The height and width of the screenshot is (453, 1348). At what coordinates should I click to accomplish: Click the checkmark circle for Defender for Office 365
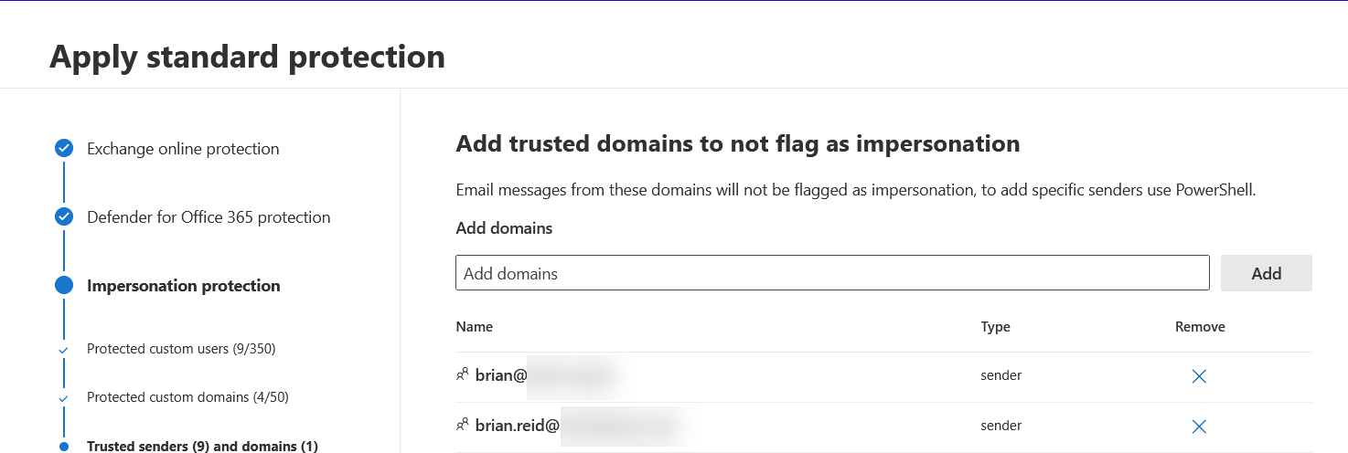tap(64, 217)
